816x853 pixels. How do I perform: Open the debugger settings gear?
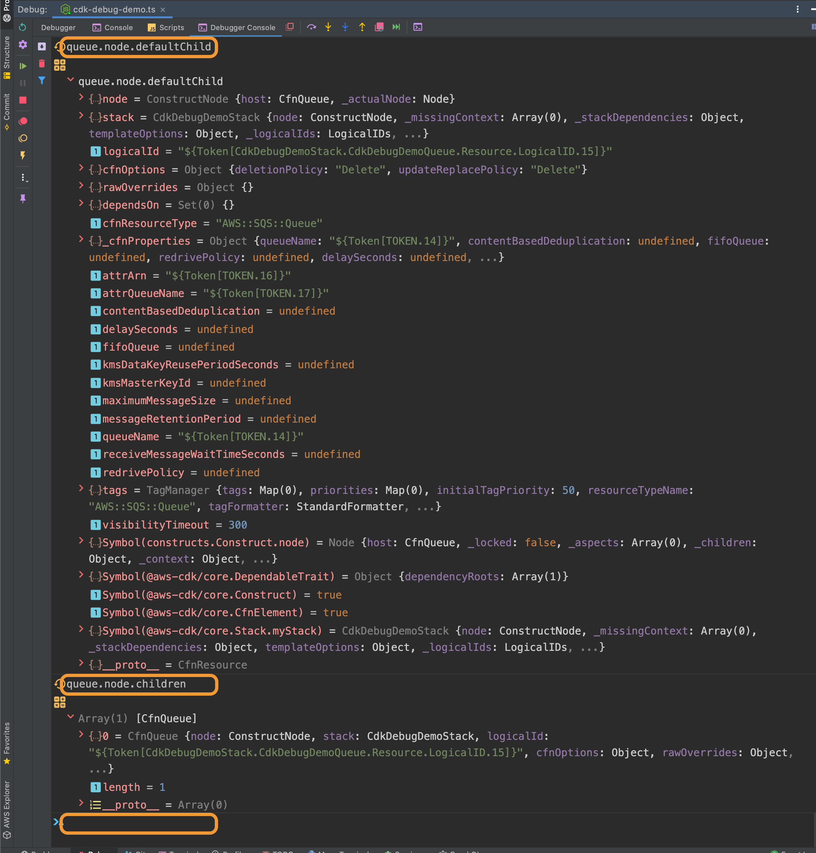(x=23, y=45)
